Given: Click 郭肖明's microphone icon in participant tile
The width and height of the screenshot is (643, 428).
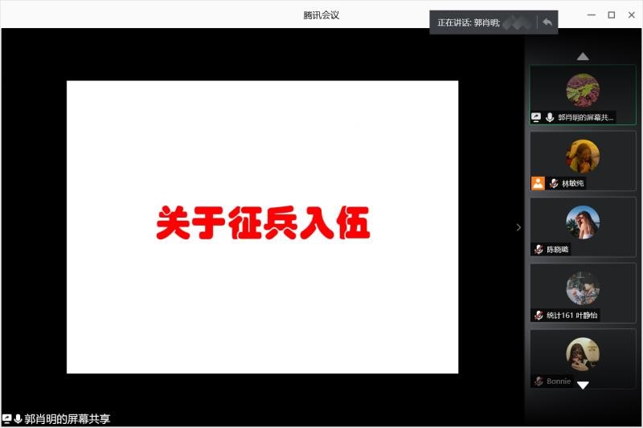Looking at the screenshot, I should tap(550, 117).
